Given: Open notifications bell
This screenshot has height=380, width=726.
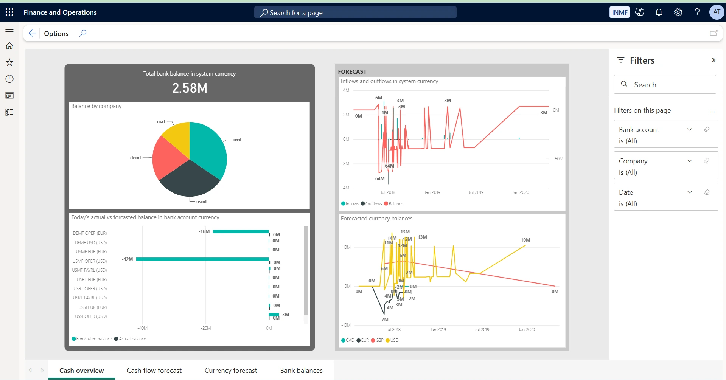Looking at the screenshot, I should point(659,12).
